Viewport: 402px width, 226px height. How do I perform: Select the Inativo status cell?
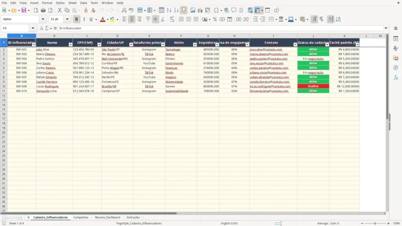(313, 86)
